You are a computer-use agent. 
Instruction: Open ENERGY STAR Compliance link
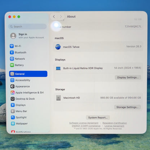point(86,126)
